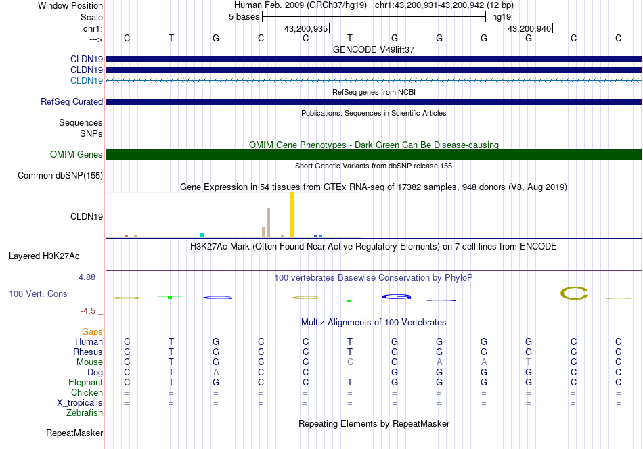
Task: Open the 100 vertebrates Basewise Conservation title
Action: 374,278
